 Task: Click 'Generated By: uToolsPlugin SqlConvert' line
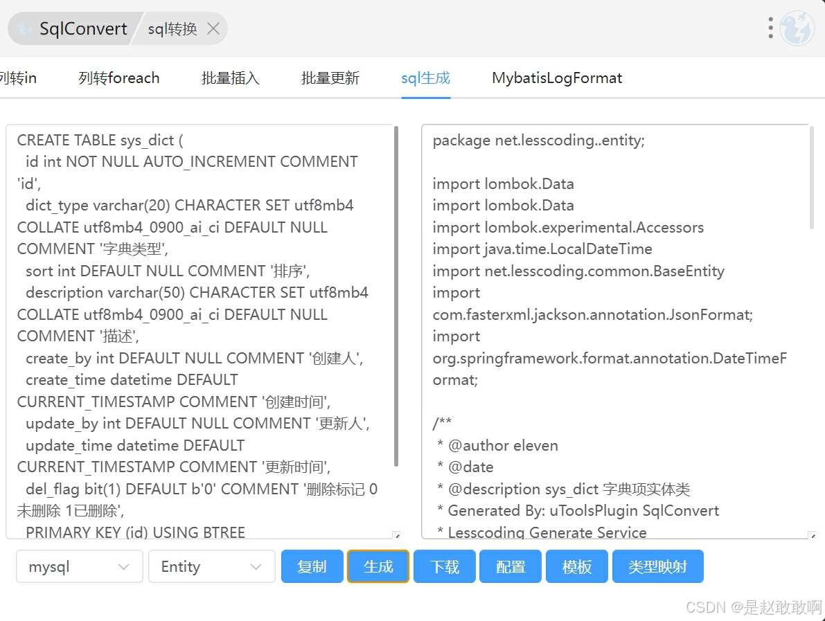[578, 510]
